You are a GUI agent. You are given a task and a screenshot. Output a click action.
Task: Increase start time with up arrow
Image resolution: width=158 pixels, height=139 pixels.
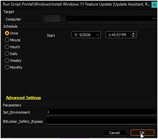click(x=133, y=33)
